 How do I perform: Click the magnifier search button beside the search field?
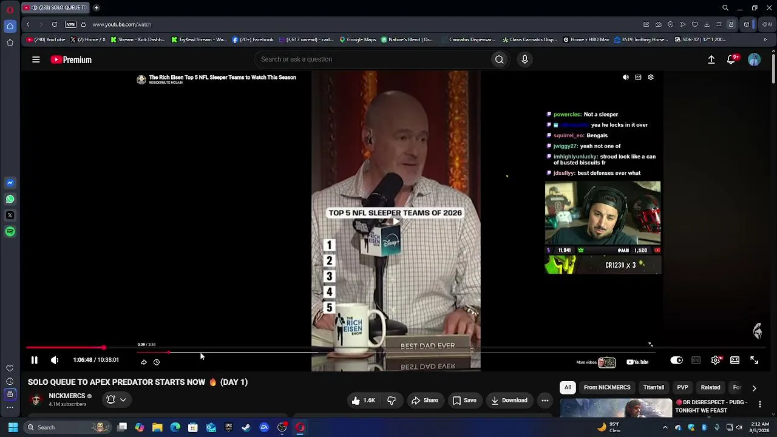coord(500,59)
